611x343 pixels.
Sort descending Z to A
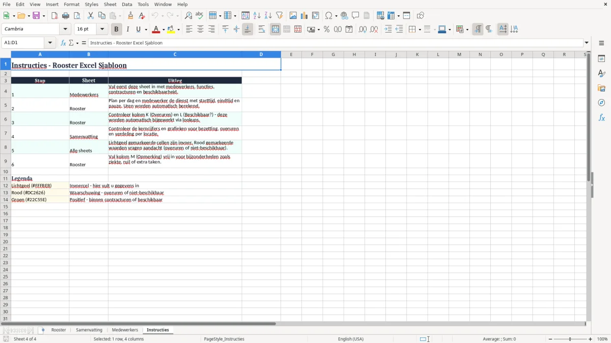click(268, 16)
